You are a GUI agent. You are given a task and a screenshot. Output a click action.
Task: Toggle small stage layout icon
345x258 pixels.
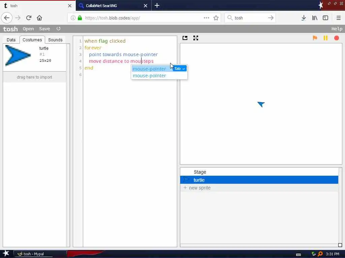(185, 38)
